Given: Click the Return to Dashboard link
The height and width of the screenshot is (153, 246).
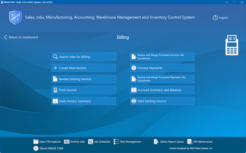Looking at the screenshot, I should click(23, 37).
